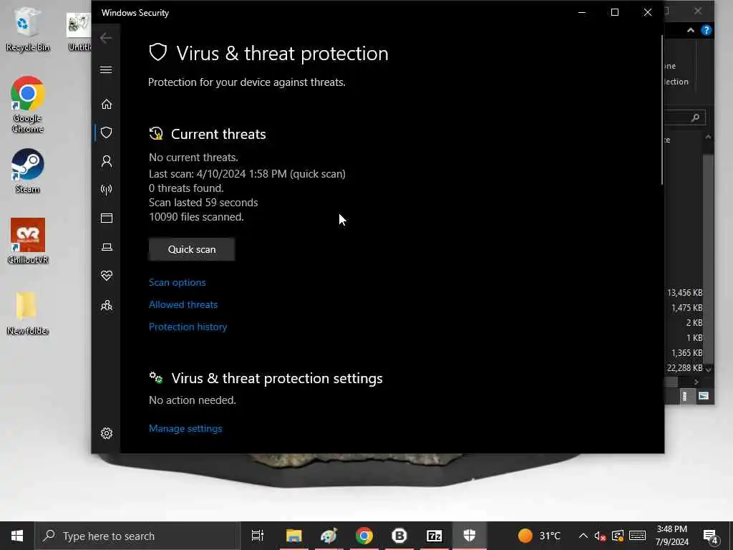Switch Explorer to large icons view
The width and height of the screenshot is (733, 550).
pos(704,397)
